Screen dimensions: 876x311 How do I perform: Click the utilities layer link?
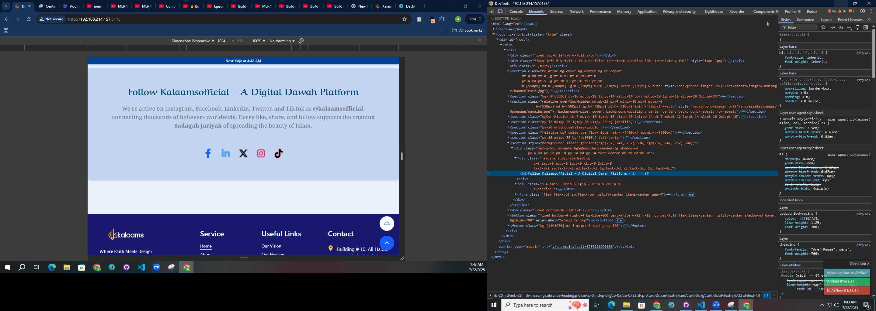point(795,265)
